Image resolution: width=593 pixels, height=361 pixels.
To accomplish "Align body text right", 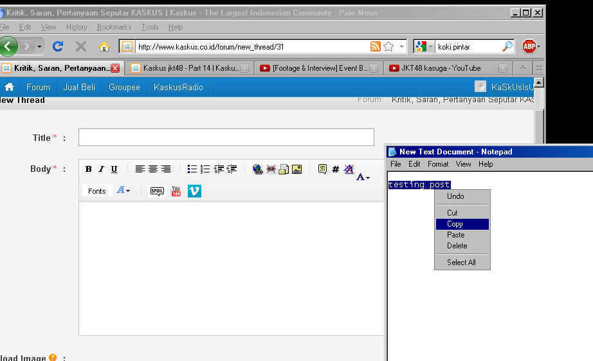I will point(166,169).
